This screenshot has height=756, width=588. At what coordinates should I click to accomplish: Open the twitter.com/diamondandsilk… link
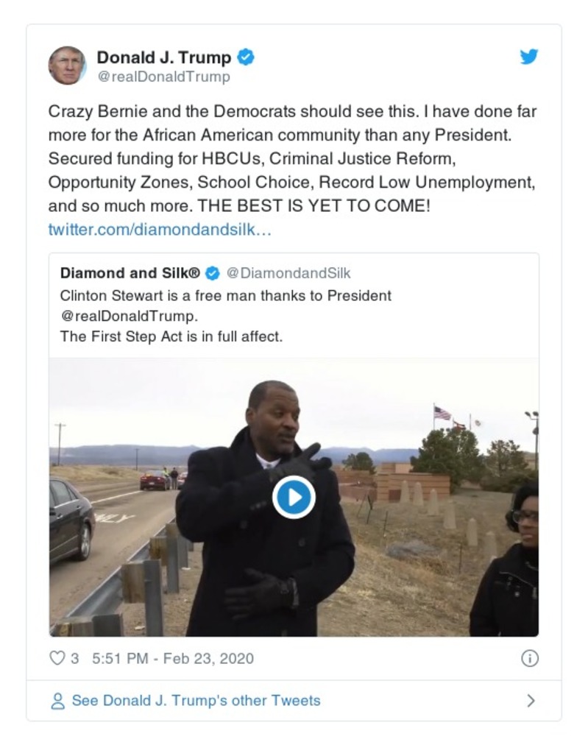[160, 229]
